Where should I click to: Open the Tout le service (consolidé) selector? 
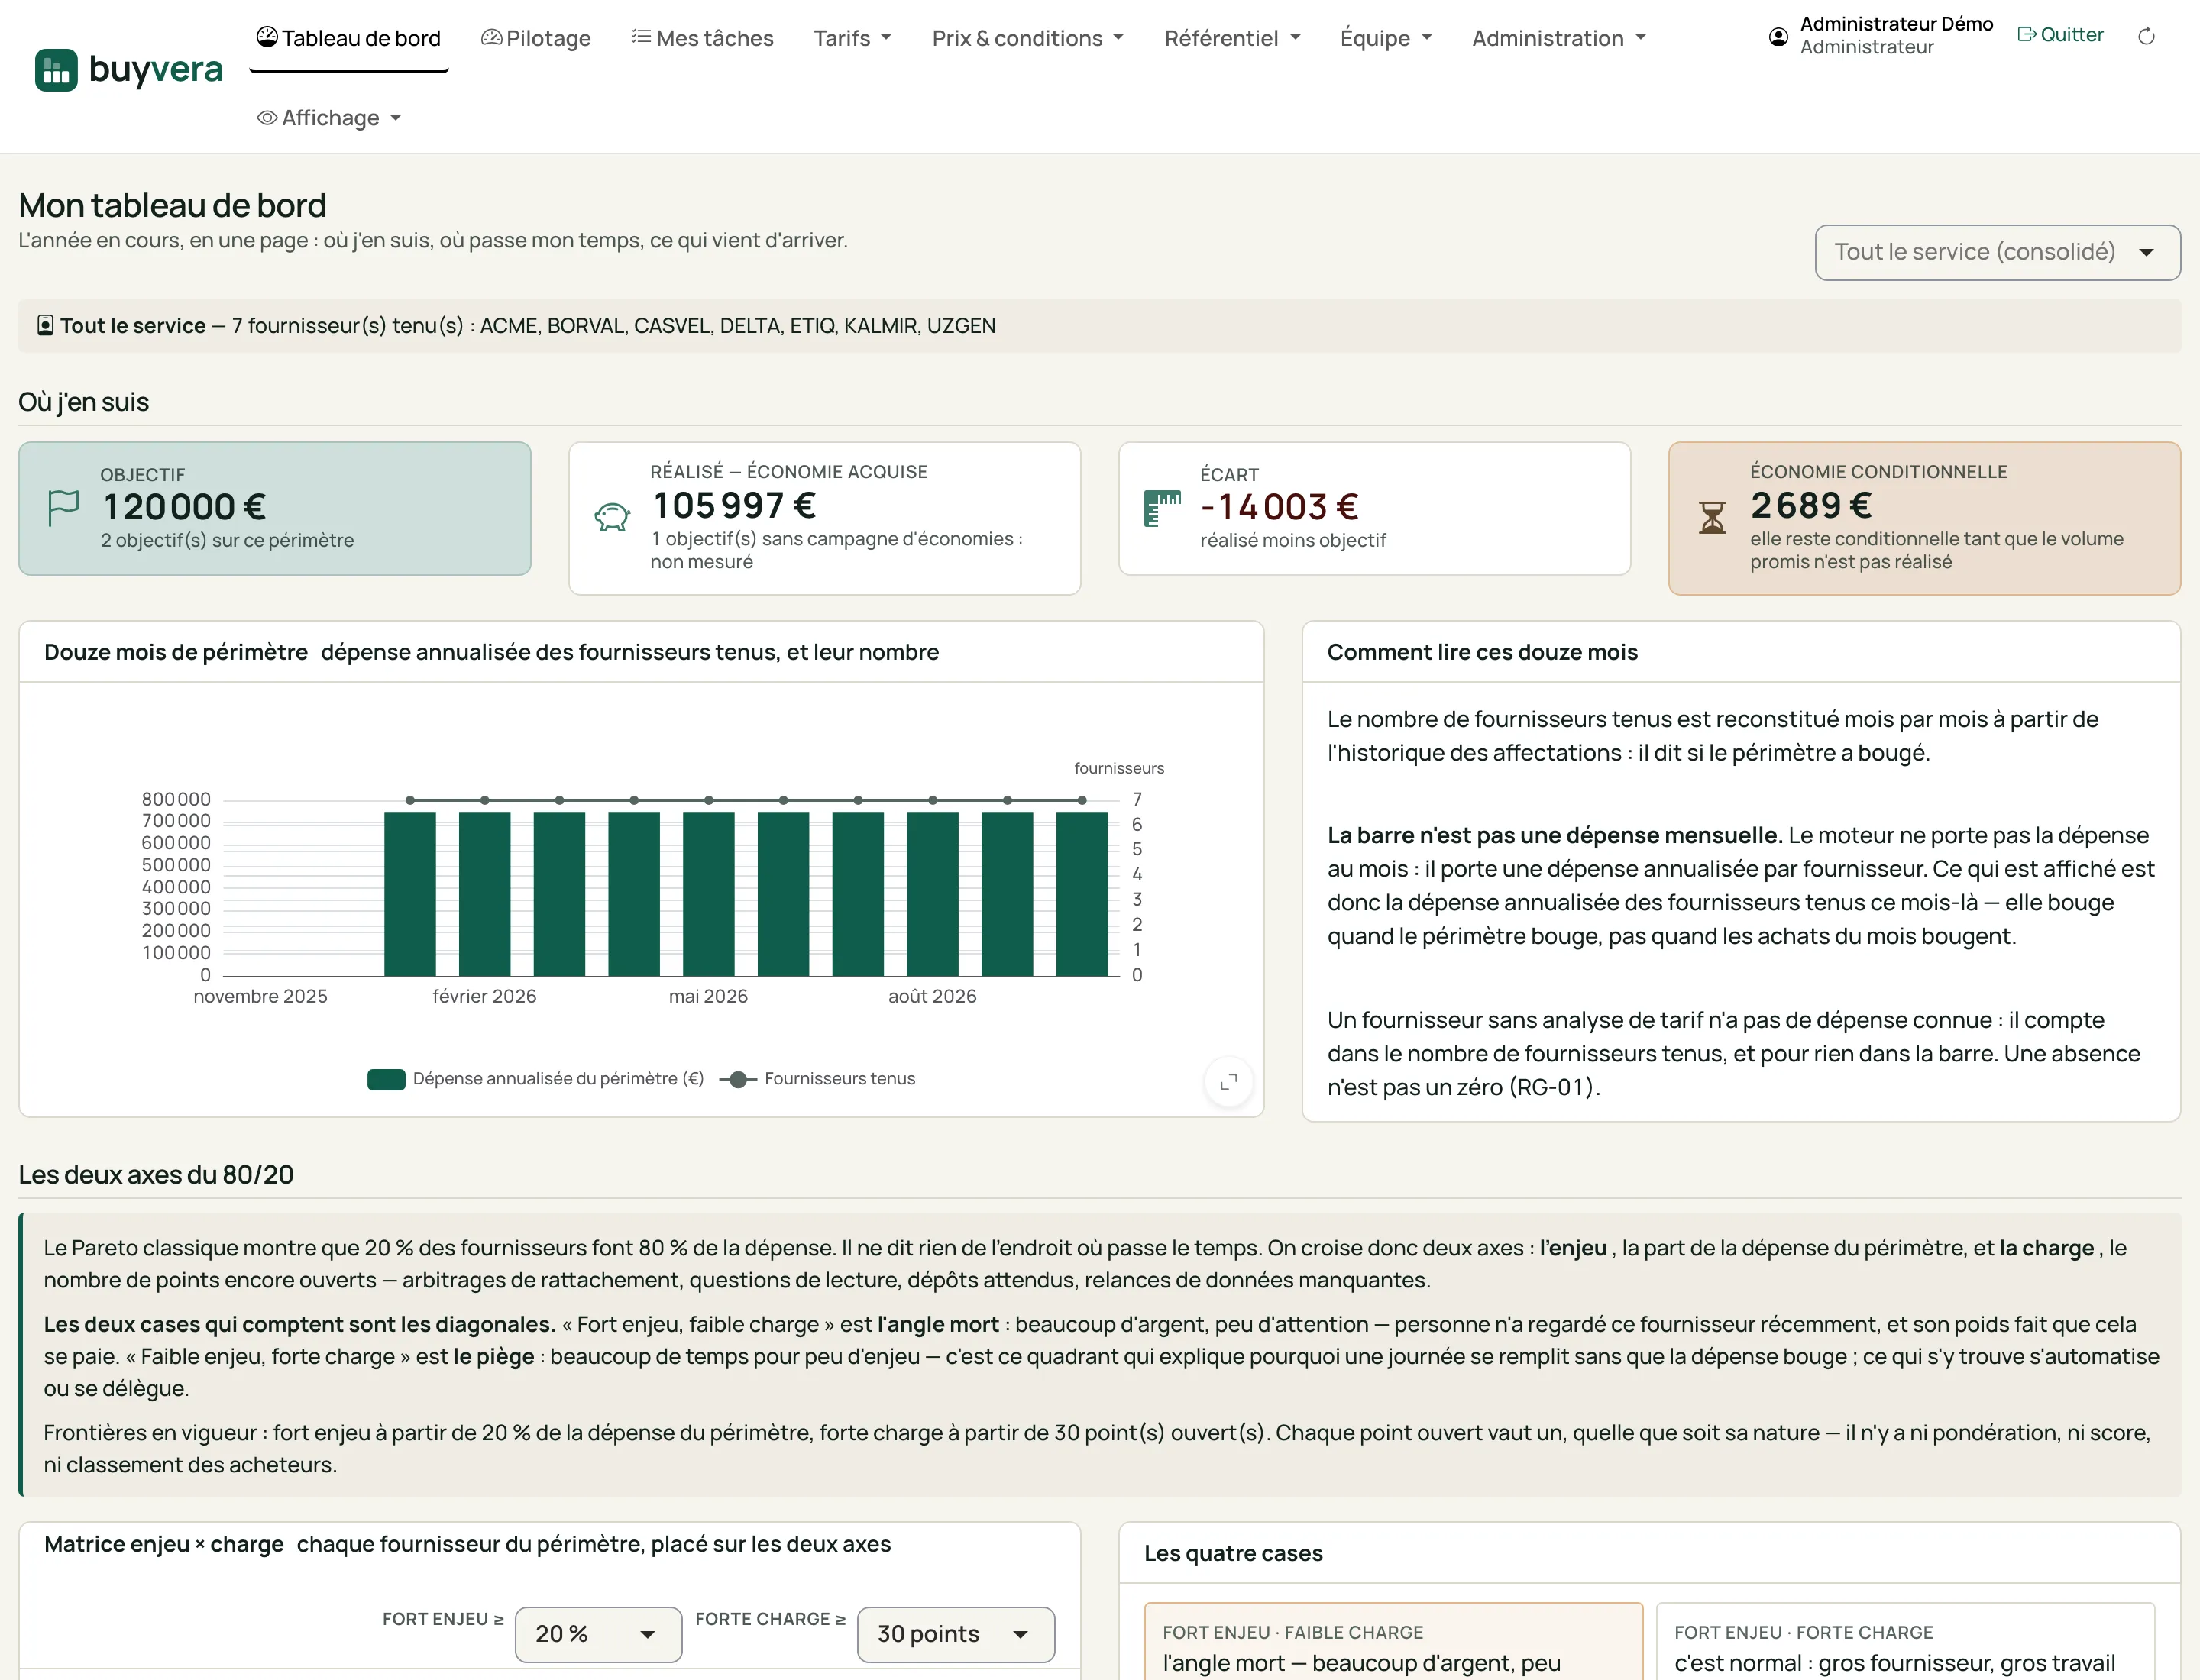click(1997, 252)
